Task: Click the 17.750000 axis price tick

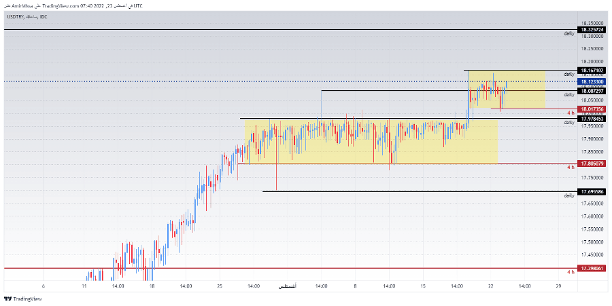Action: (592, 178)
